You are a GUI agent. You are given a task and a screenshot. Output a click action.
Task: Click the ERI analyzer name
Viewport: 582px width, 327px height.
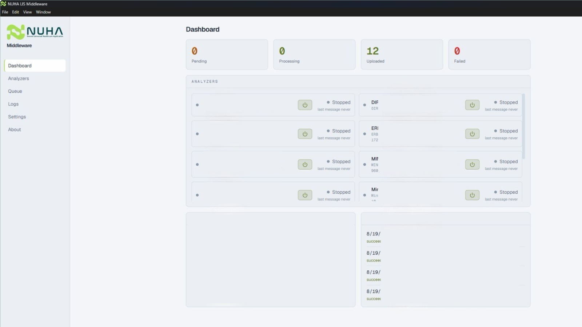[x=375, y=128]
